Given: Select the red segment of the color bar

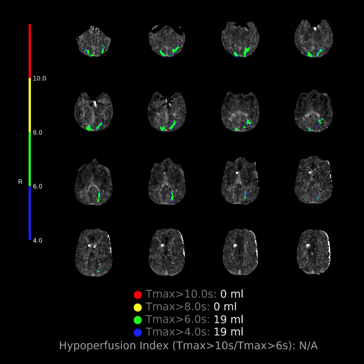Looking at the screenshot, I should (30, 51).
